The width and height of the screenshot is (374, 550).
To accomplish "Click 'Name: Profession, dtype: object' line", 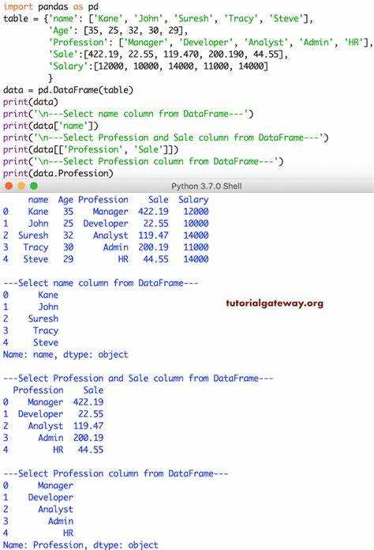I will [81, 545].
